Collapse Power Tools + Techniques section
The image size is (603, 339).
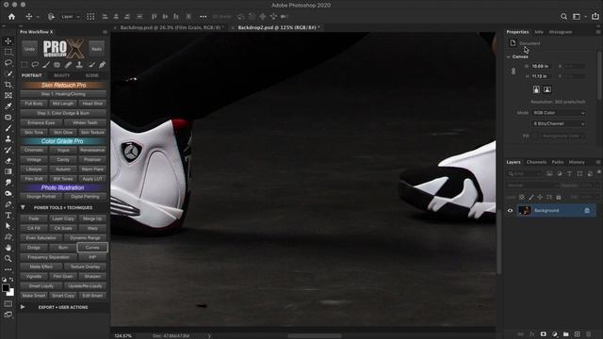click(x=23, y=207)
